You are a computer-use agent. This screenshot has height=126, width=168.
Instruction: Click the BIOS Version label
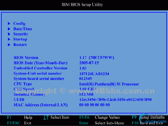[26, 58]
